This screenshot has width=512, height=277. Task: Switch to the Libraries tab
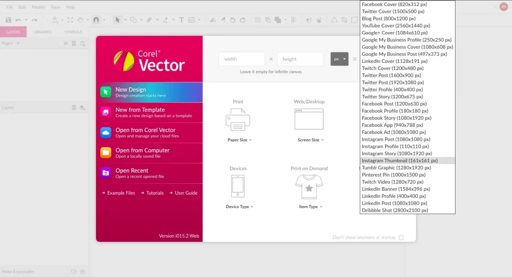[x=42, y=32]
